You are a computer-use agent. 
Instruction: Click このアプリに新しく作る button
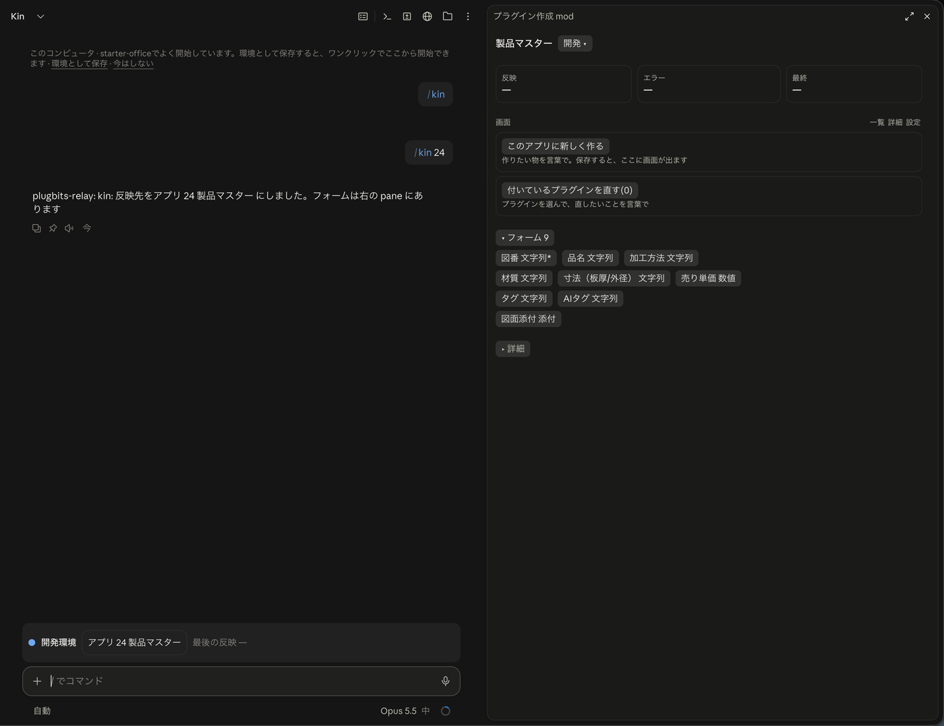pyautogui.click(x=555, y=146)
